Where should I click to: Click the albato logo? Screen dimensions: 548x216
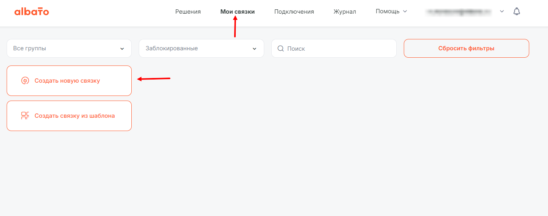point(32,12)
